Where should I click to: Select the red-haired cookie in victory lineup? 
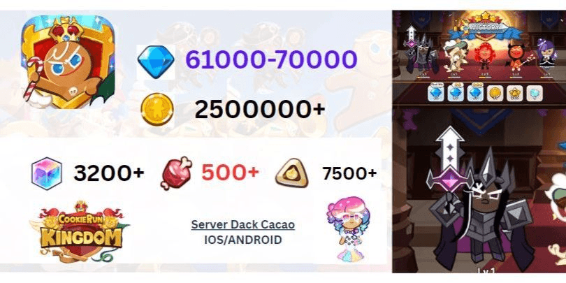pyautogui.click(x=484, y=57)
